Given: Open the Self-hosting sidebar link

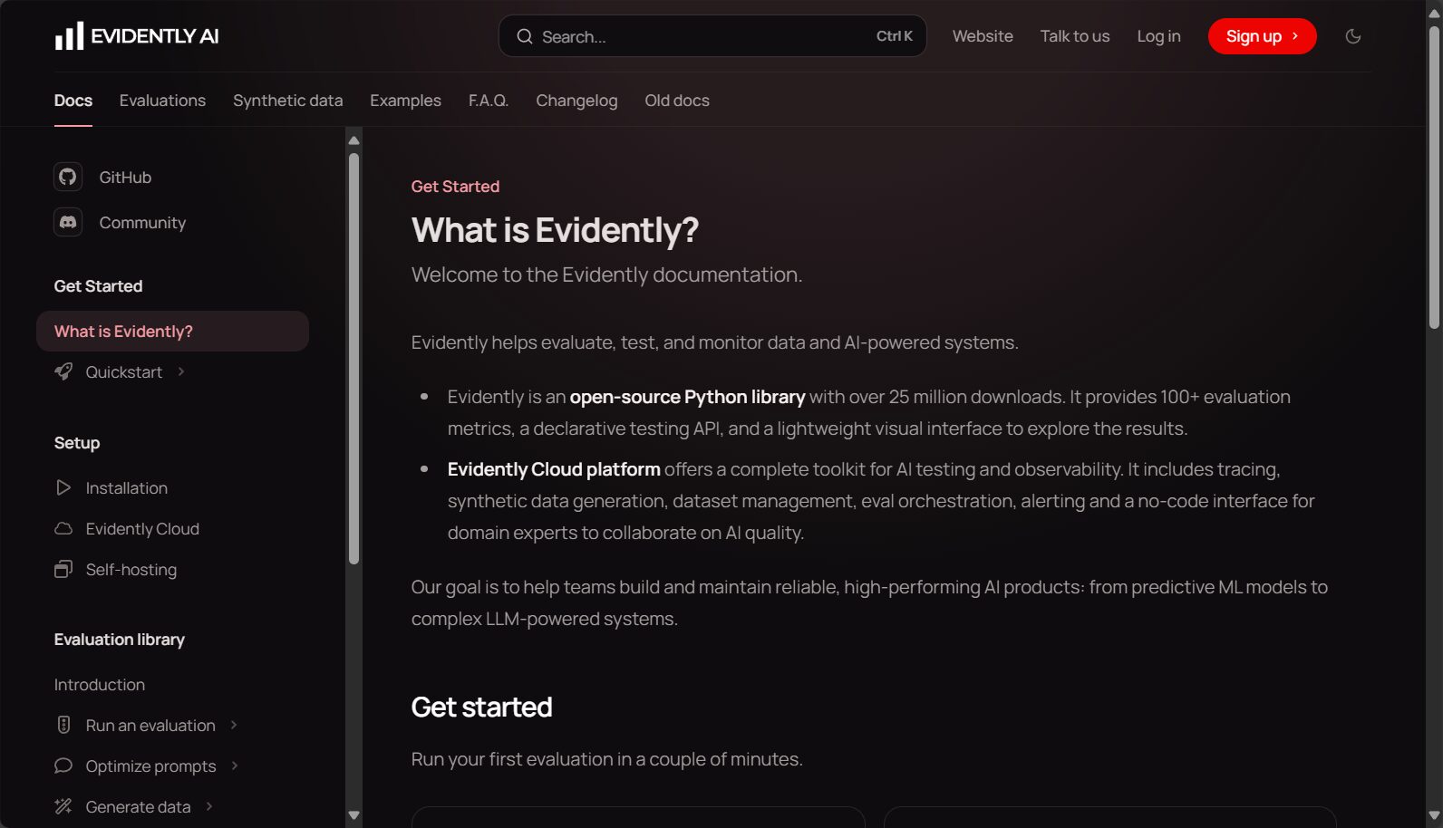Looking at the screenshot, I should [131, 569].
